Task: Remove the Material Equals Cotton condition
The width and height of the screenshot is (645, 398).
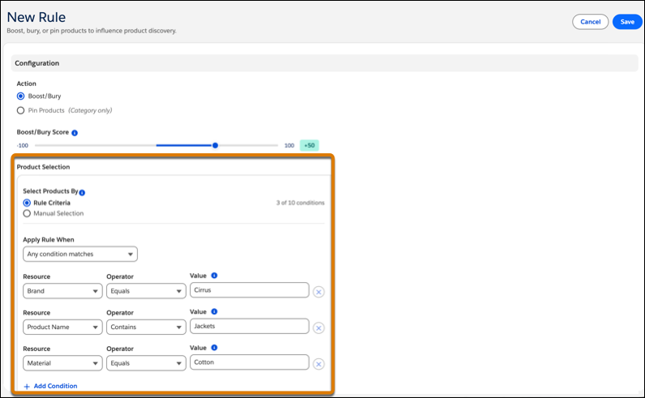Action: click(318, 364)
